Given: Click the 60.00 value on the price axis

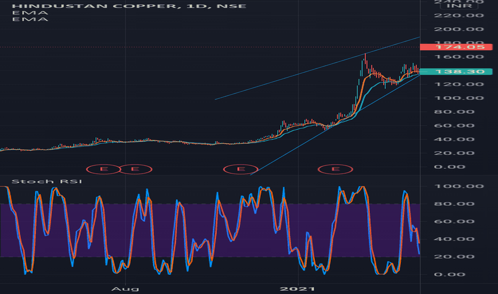Looking at the screenshot, I should 454,126.
